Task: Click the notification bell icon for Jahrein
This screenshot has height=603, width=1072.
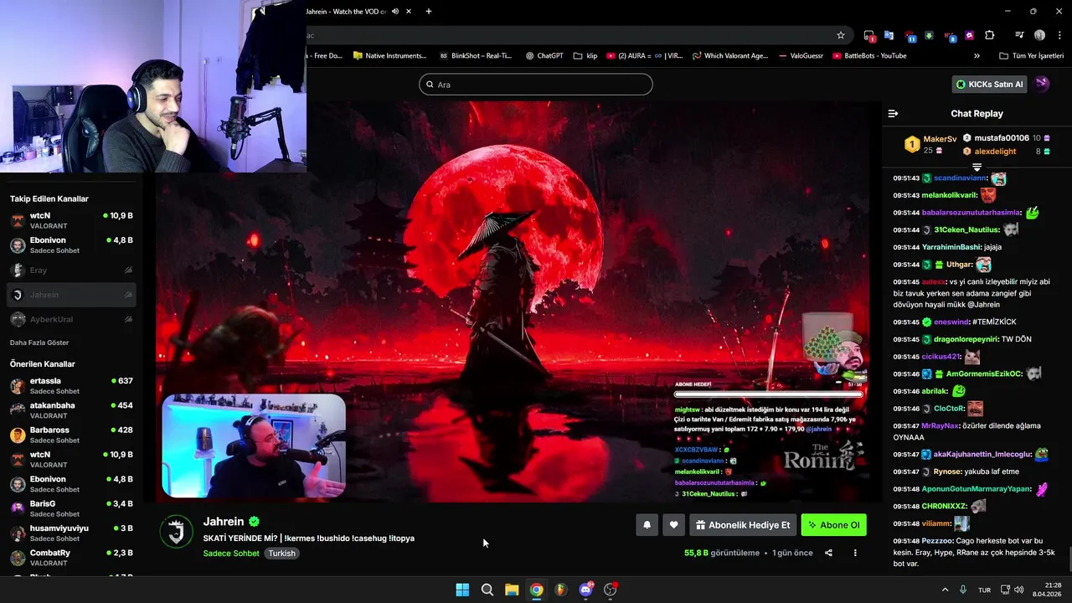Action: [647, 525]
